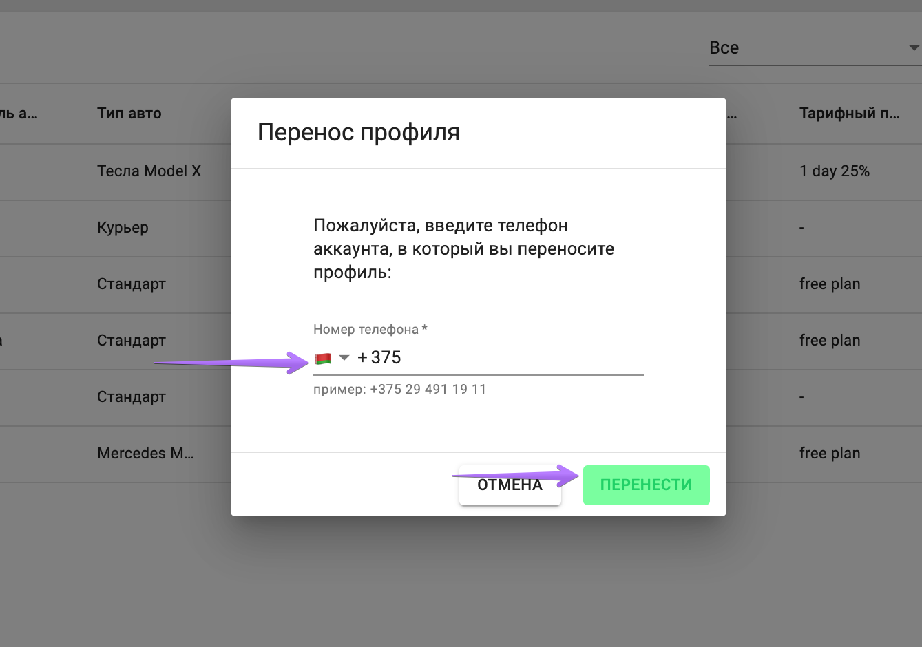
Task: Select the Тесла Model X cell
Action: click(x=149, y=171)
